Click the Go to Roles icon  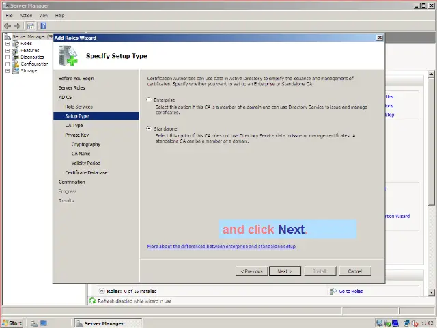point(333,291)
